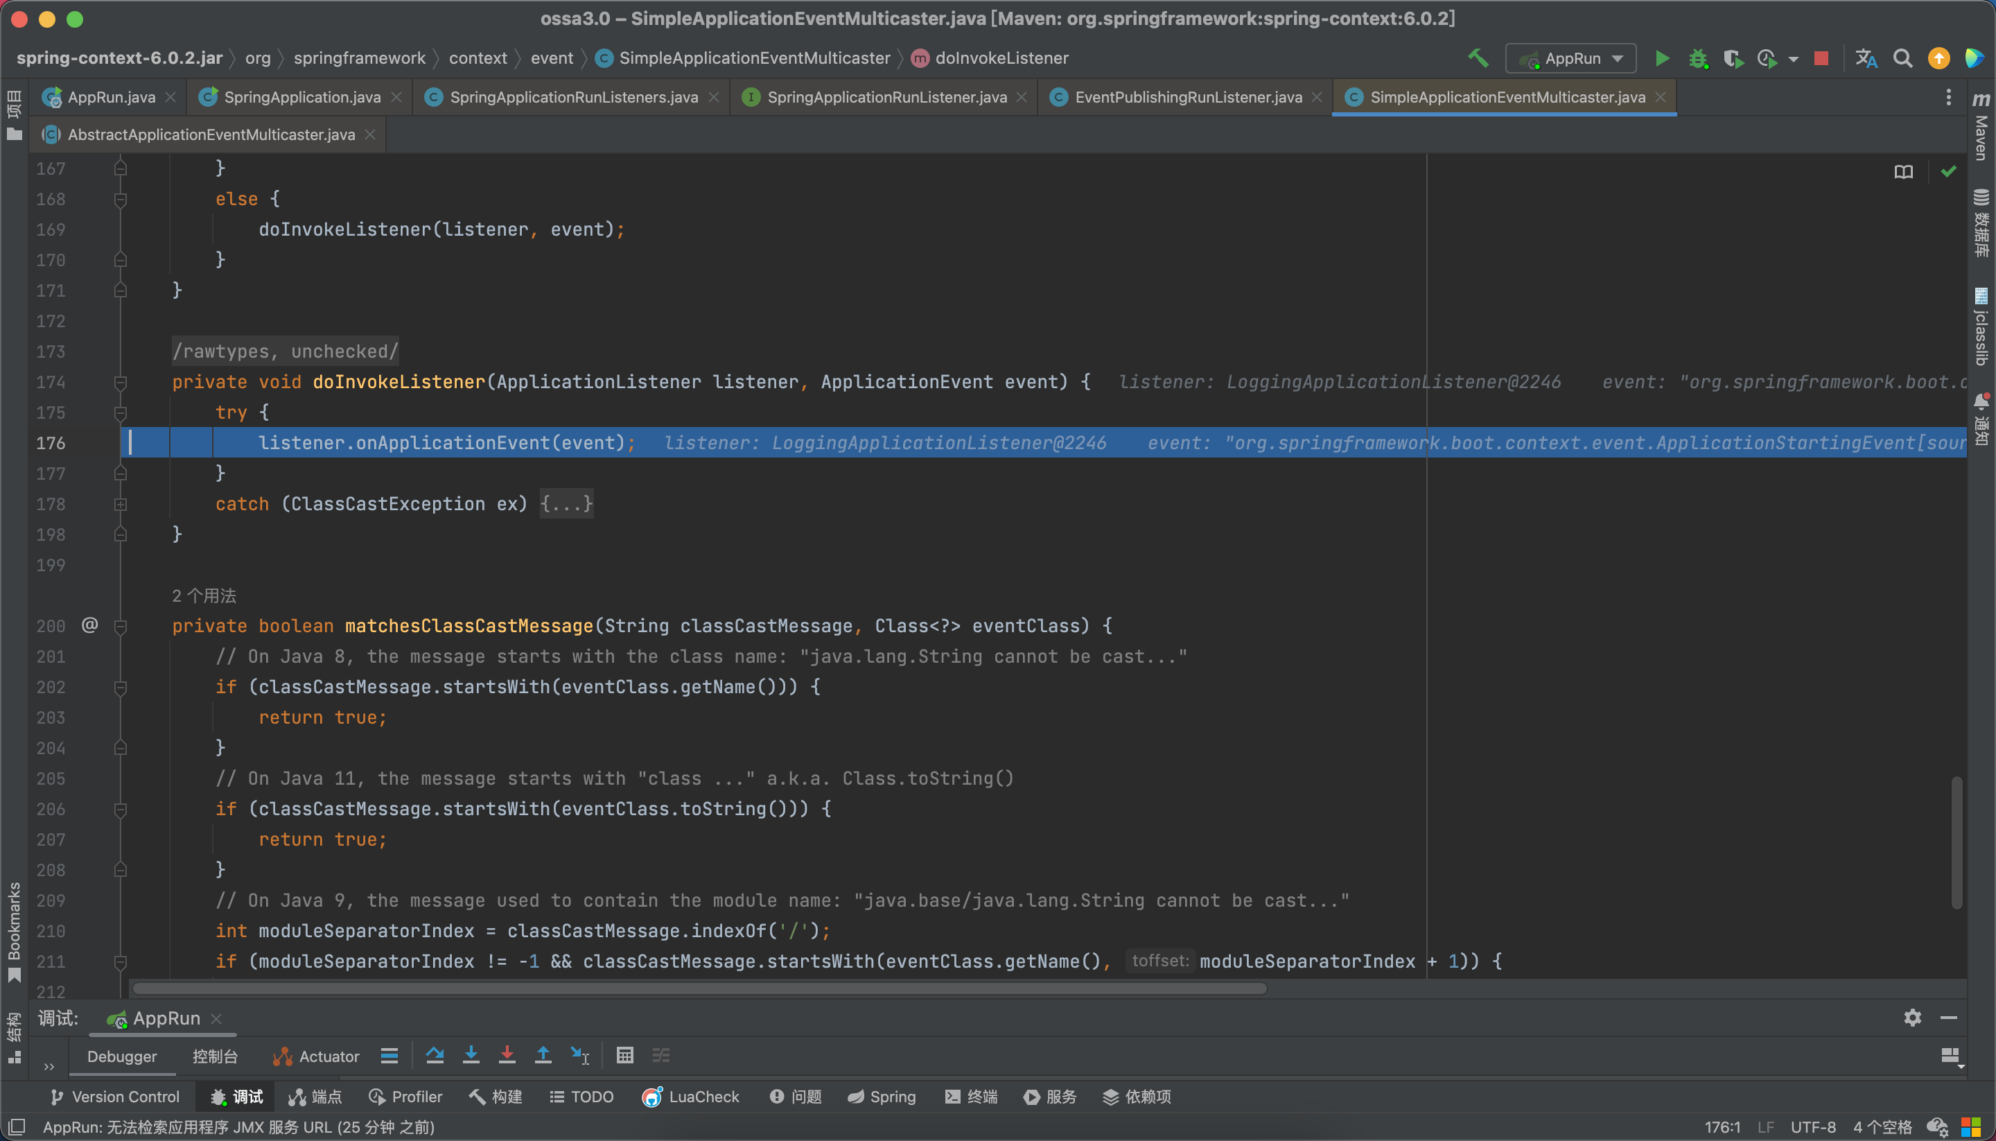Expand hidden debug toolbar items chevron

(49, 1067)
